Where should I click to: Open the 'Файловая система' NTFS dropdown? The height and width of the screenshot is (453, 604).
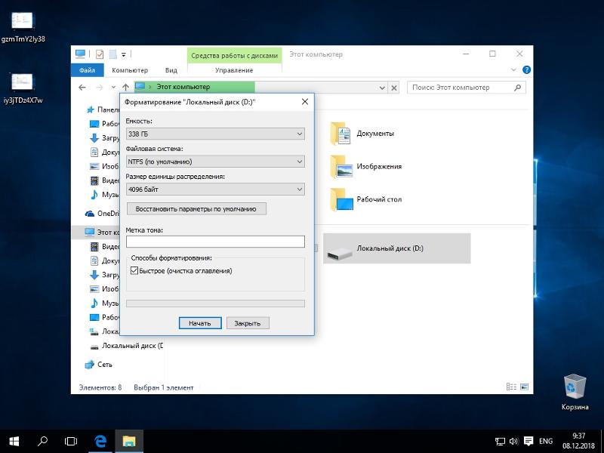(x=215, y=162)
